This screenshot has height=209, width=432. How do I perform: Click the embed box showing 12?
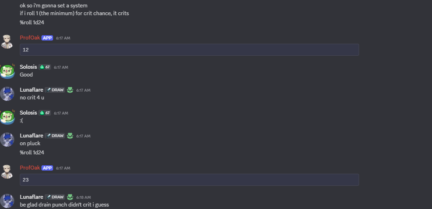(x=189, y=50)
